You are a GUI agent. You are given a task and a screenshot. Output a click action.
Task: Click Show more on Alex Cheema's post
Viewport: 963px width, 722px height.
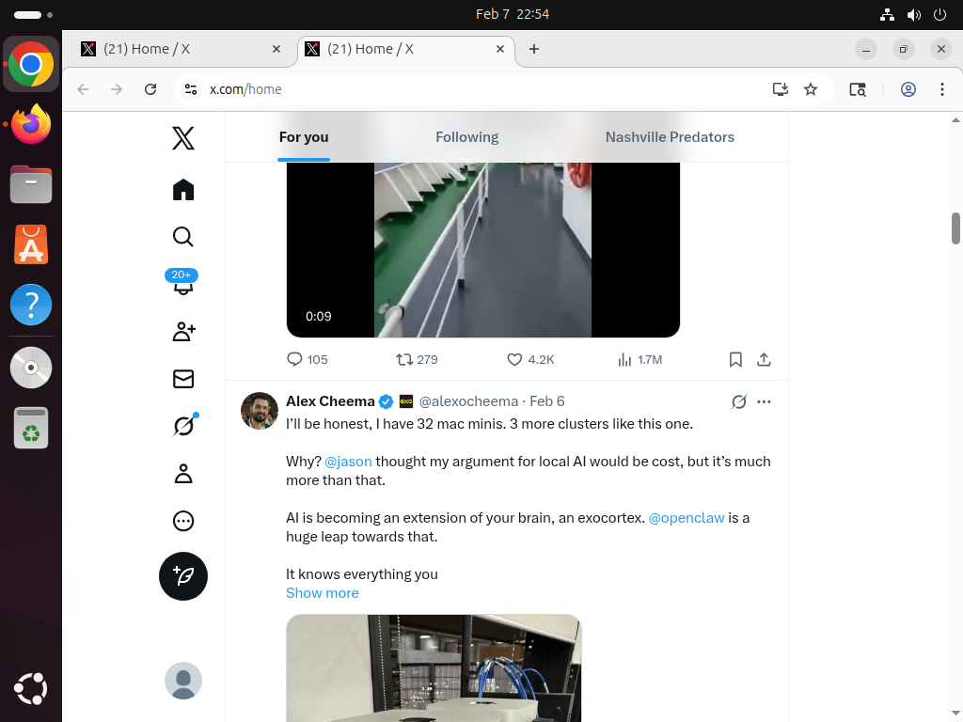pyautogui.click(x=323, y=593)
